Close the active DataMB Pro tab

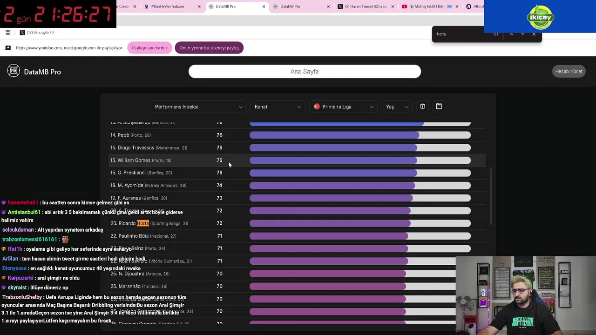click(264, 7)
